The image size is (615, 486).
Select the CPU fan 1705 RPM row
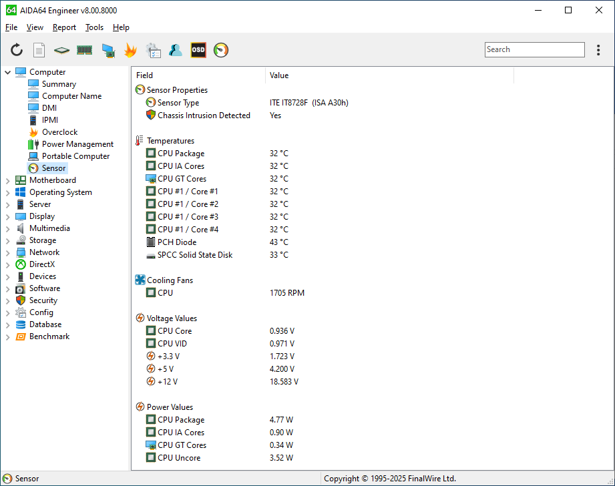tap(225, 293)
